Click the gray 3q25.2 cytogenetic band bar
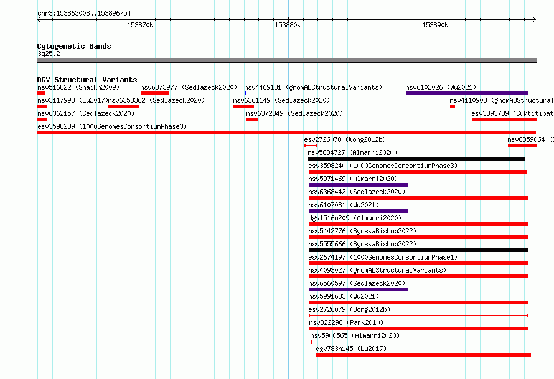554x379 pixels. coord(286,60)
